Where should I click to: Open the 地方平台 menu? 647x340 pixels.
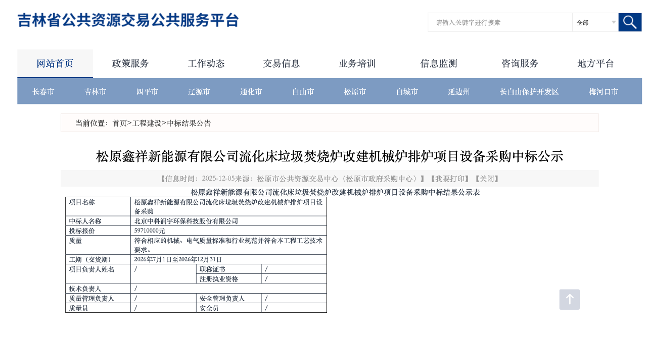(595, 63)
